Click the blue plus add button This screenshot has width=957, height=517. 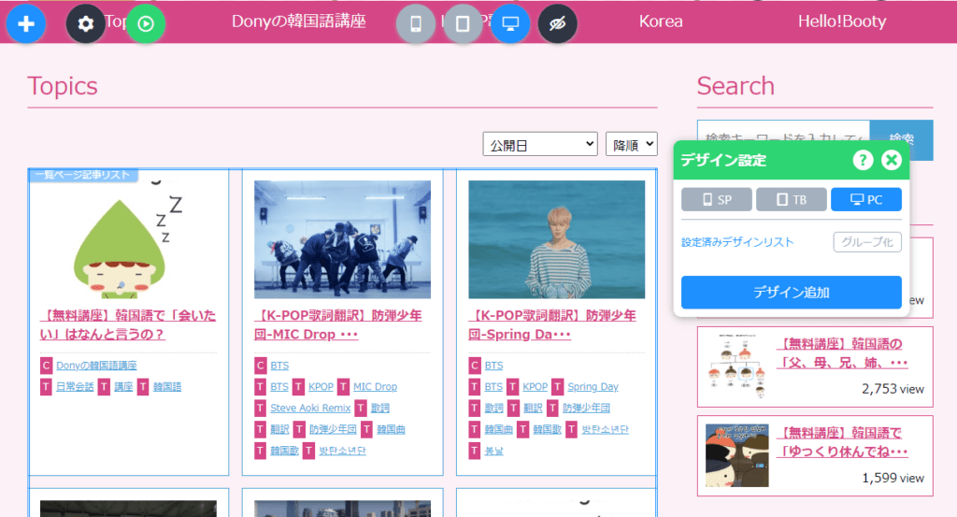point(26,23)
